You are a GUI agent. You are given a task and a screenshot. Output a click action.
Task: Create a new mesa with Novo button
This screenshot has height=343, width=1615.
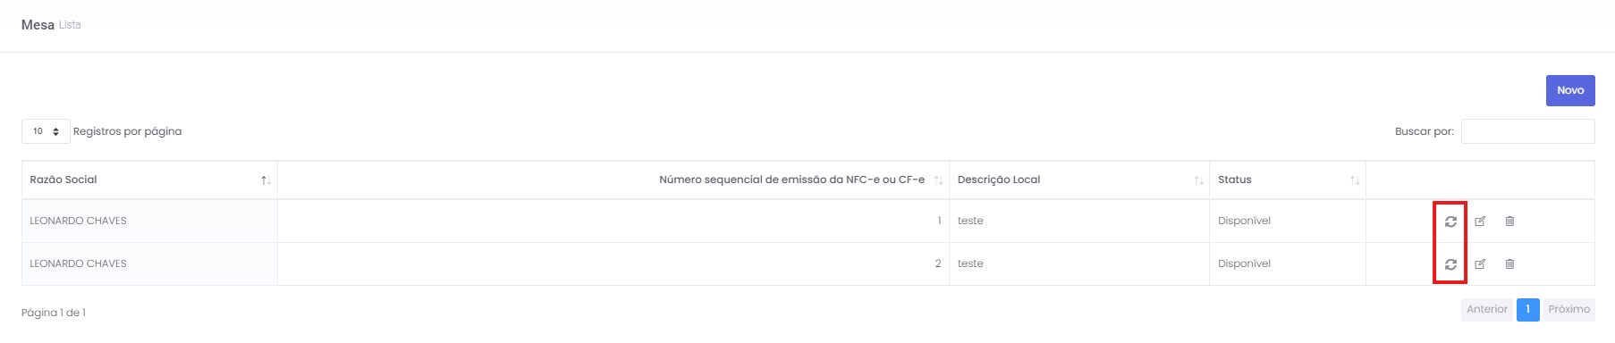coord(1570,90)
